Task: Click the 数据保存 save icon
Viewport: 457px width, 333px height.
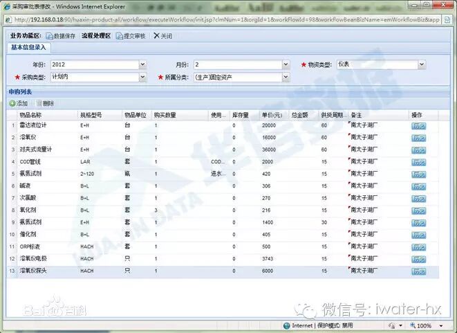Action: [50, 36]
